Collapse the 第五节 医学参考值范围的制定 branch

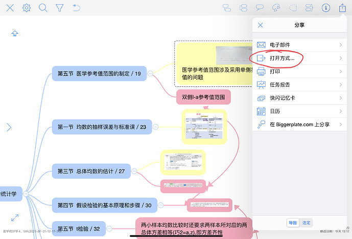pos(150,74)
